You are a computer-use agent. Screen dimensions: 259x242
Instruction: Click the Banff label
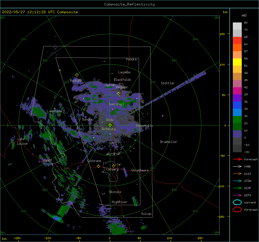coord(47,160)
